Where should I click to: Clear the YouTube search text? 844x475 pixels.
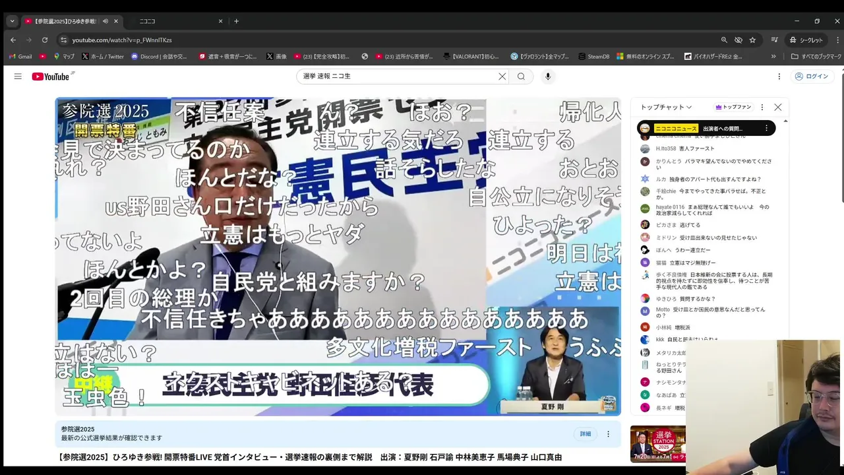[x=502, y=77]
